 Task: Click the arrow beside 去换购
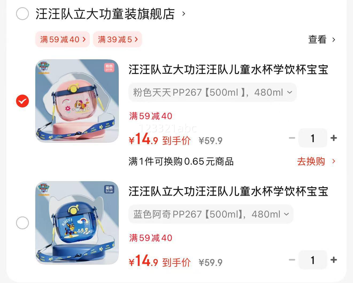(x=333, y=161)
